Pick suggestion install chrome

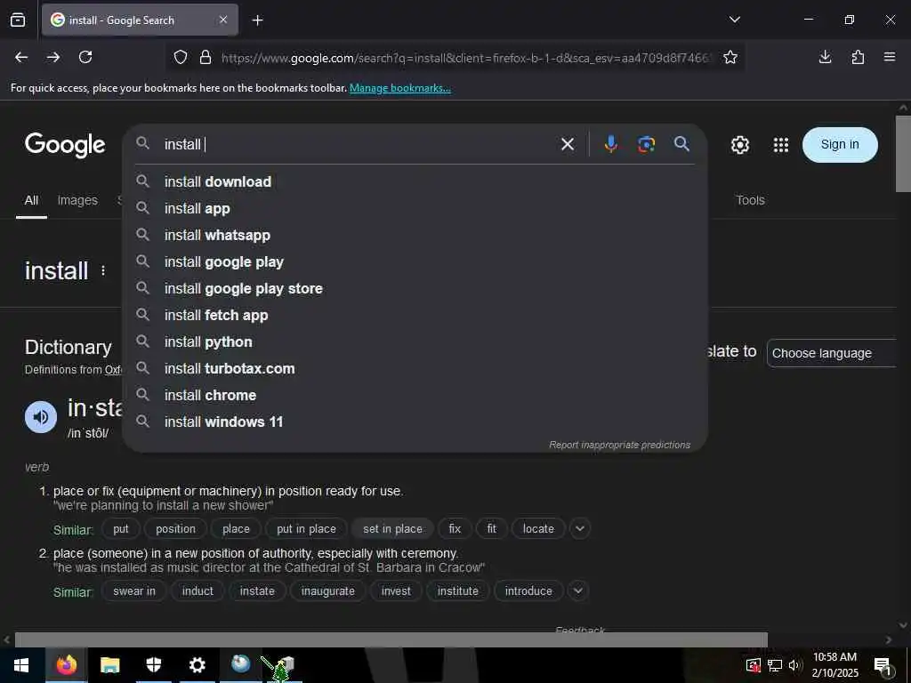click(415, 396)
